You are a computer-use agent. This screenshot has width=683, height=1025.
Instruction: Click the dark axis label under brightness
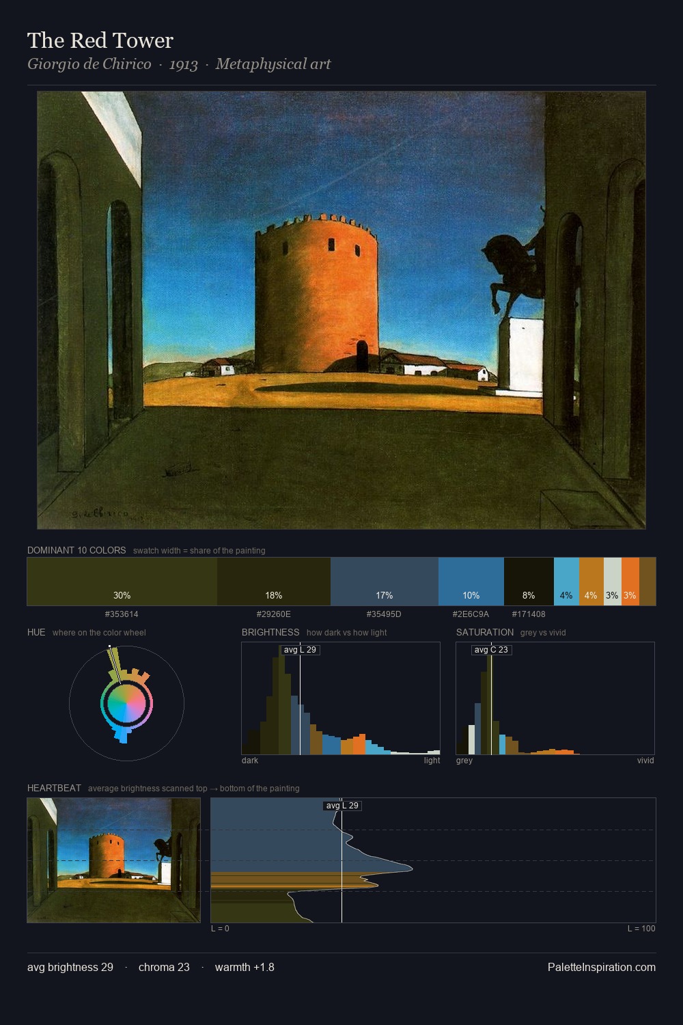pos(250,761)
